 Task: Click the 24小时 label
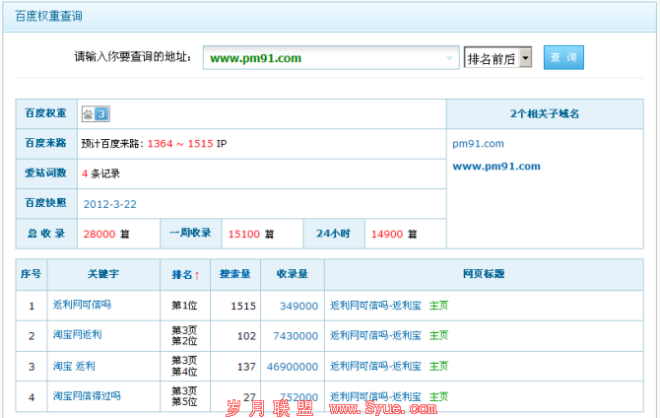pyautogui.click(x=333, y=234)
